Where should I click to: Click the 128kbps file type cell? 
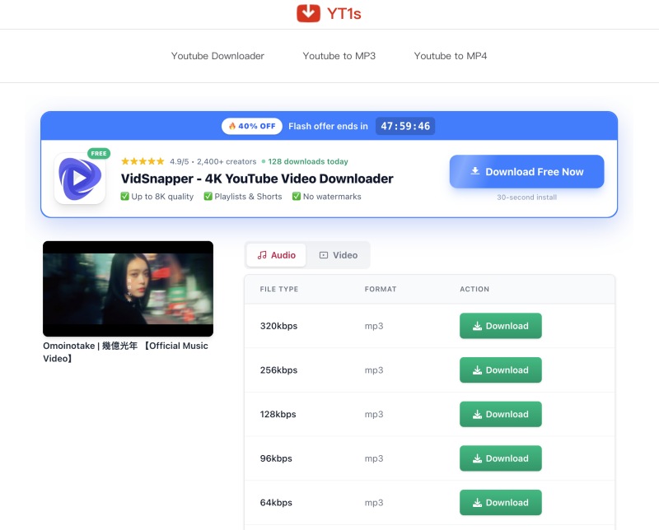[278, 414]
